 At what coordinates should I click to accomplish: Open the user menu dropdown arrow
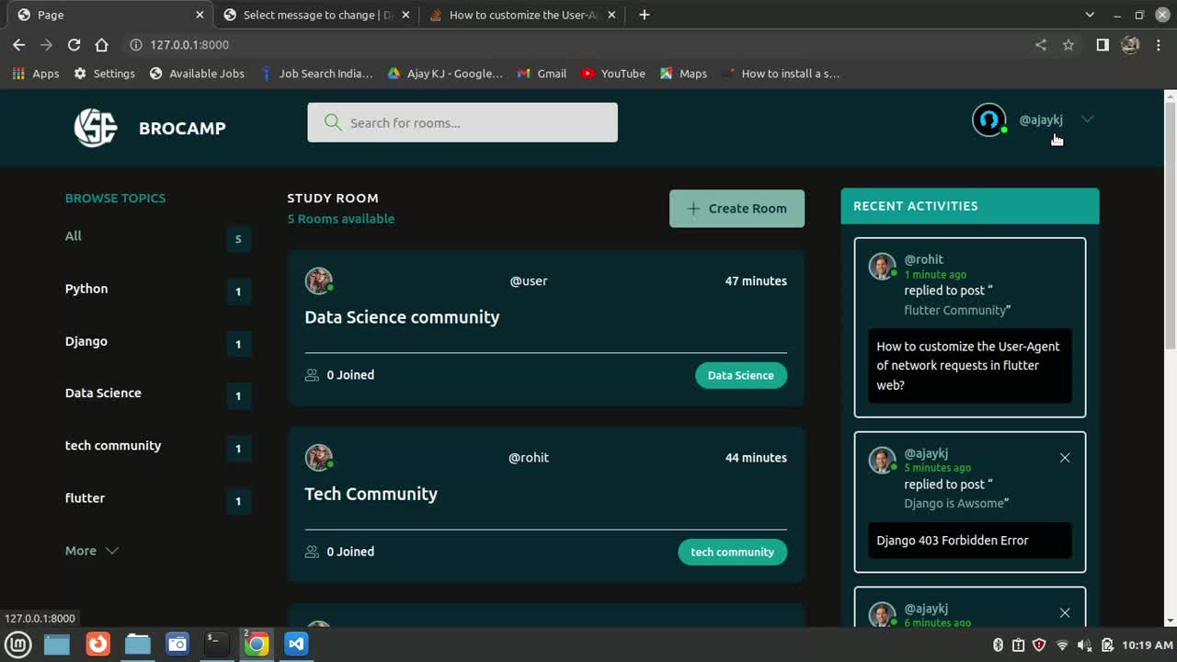(1088, 120)
